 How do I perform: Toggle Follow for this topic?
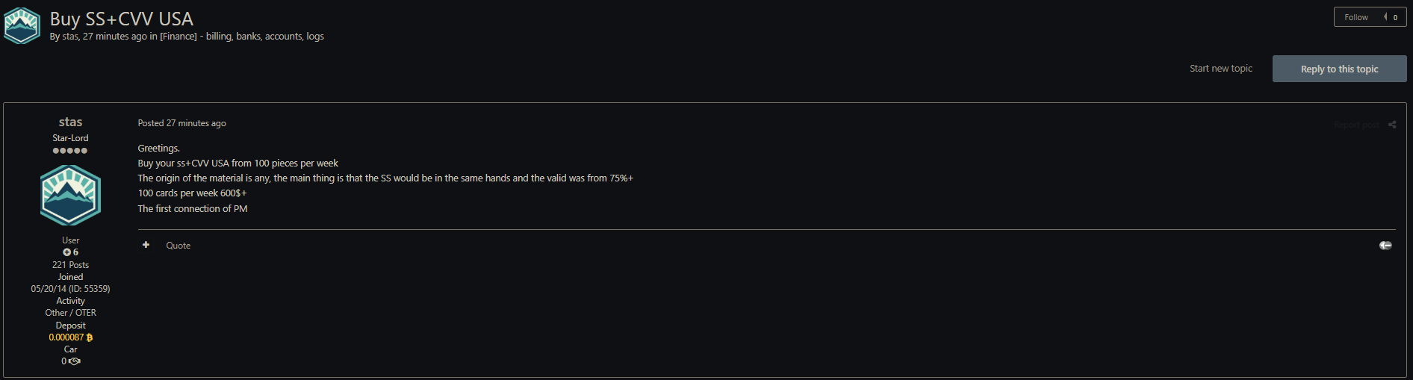pyautogui.click(x=1356, y=17)
